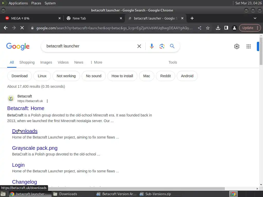Switch to News results

79,62
